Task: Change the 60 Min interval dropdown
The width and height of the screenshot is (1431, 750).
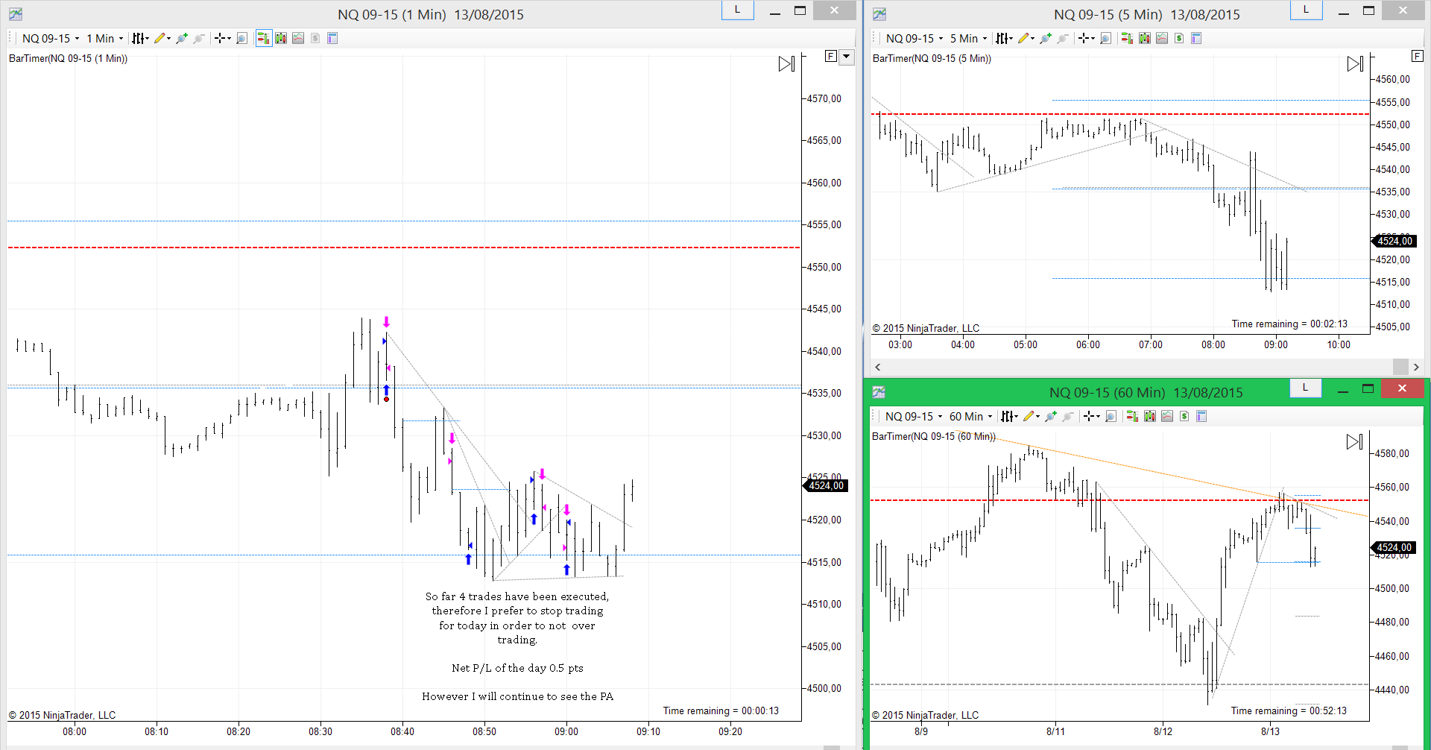Action: (x=970, y=416)
